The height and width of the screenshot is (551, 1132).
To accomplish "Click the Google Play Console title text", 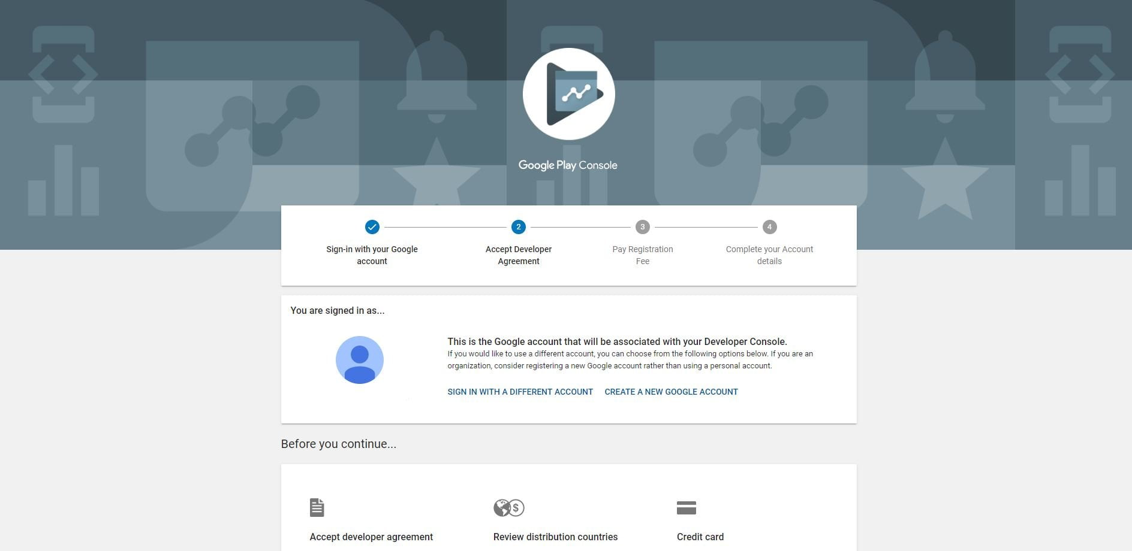I will point(568,165).
